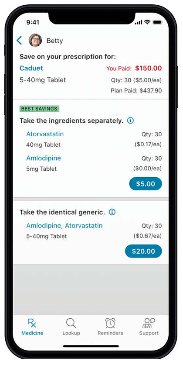Click the Wi-Fi status icon

point(147,22)
